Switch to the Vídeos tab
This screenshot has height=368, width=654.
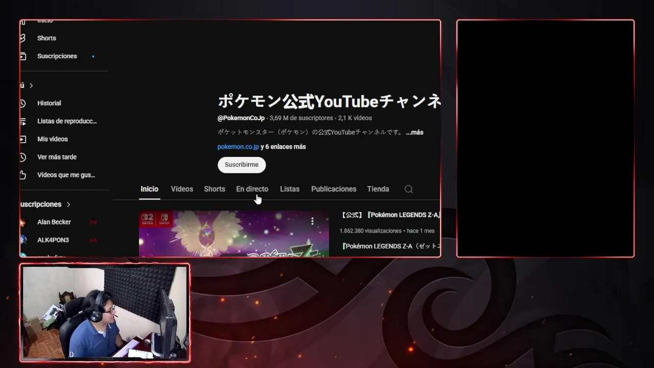(x=182, y=189)
